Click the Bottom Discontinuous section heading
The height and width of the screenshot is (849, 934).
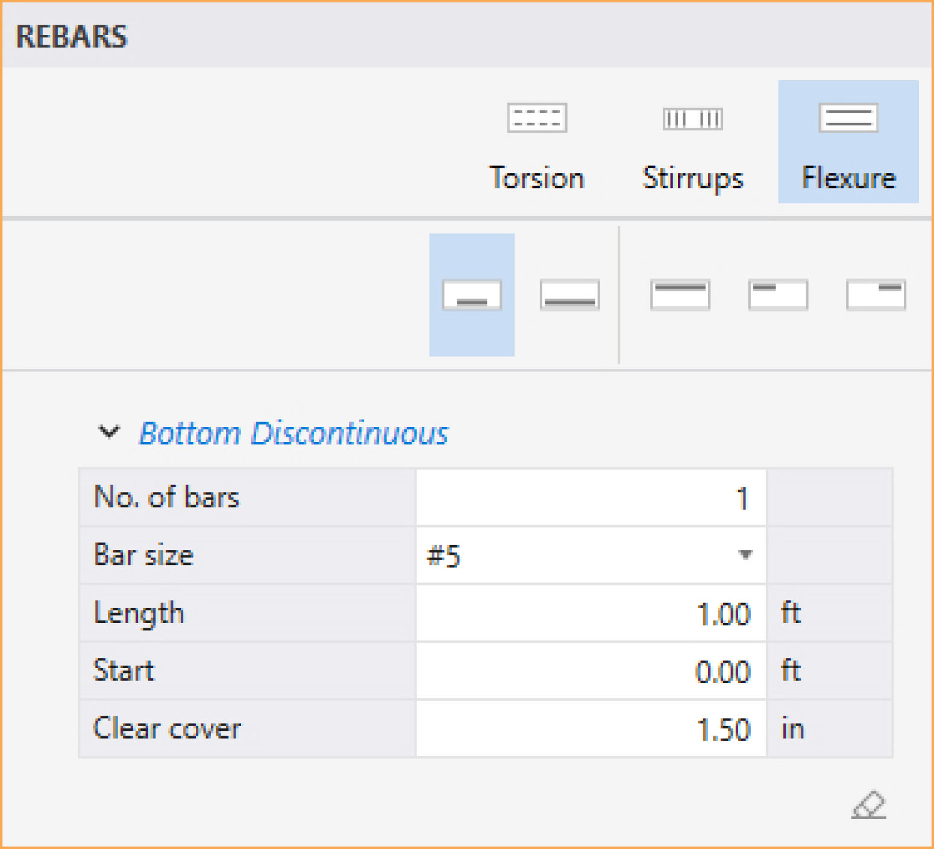[293, 433]
